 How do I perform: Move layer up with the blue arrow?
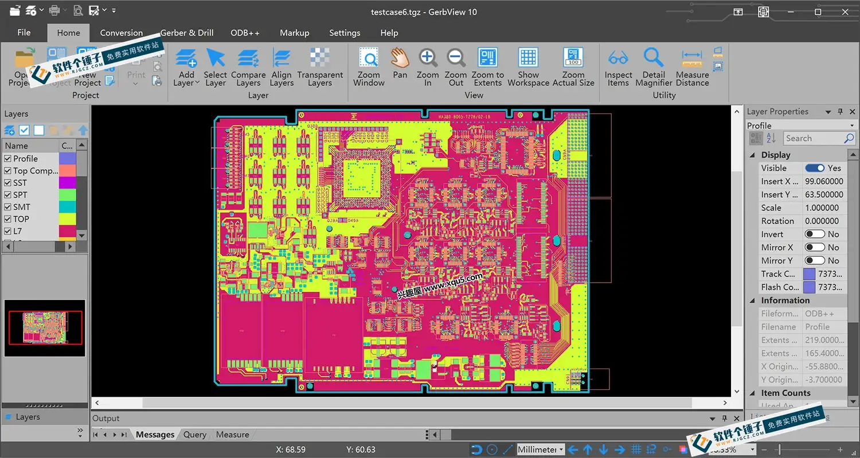[83, 130]
